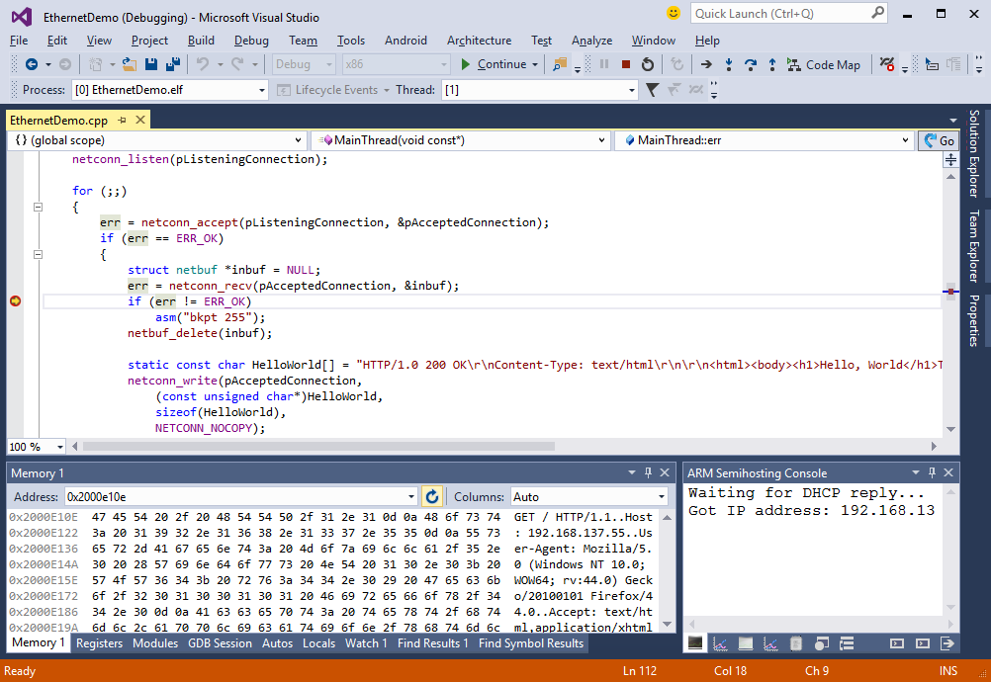
Task: Open Code Map from the toolbar
Action: tap(824, 64)
